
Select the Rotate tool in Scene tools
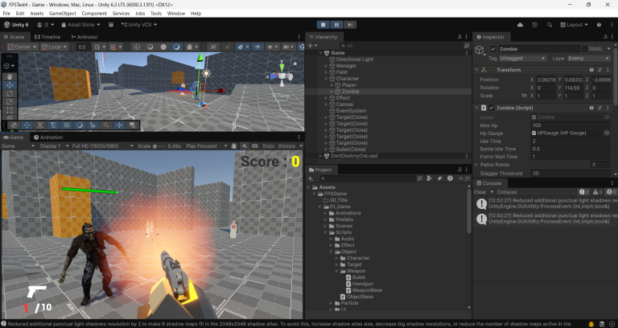click(10, 93)
